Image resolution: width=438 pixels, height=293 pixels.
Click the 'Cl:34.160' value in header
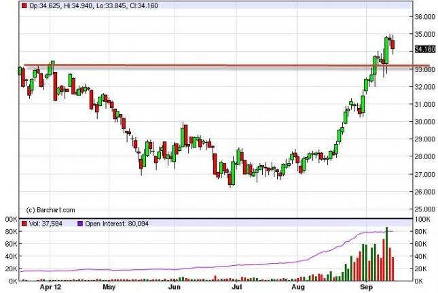144,5
